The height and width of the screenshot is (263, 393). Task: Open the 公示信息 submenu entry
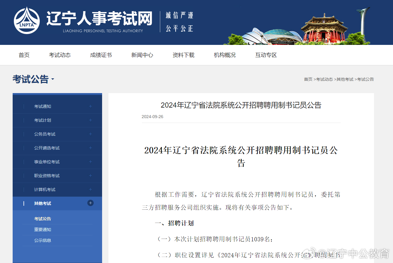pos(42,240)
